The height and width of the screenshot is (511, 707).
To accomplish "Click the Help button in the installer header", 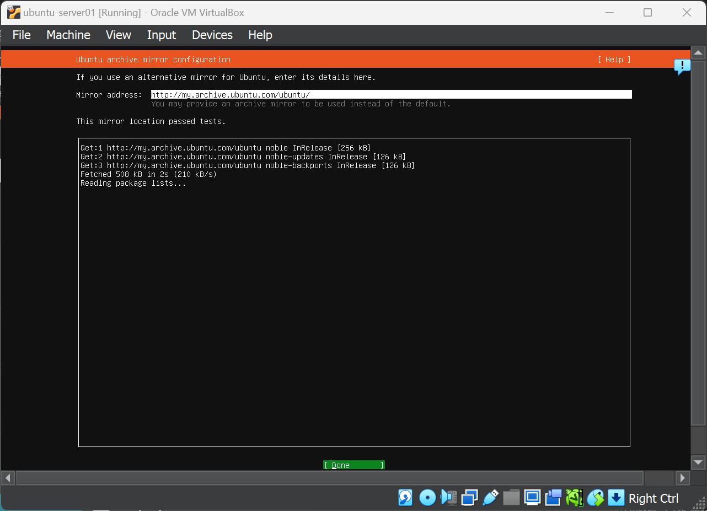I will [614, 60].
